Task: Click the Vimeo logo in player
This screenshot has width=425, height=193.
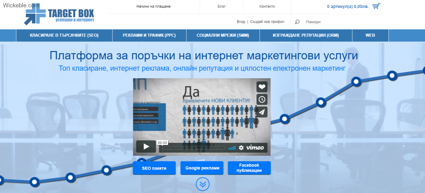Action: 255,148
